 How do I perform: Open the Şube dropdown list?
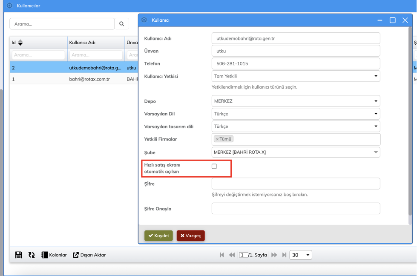296,152
